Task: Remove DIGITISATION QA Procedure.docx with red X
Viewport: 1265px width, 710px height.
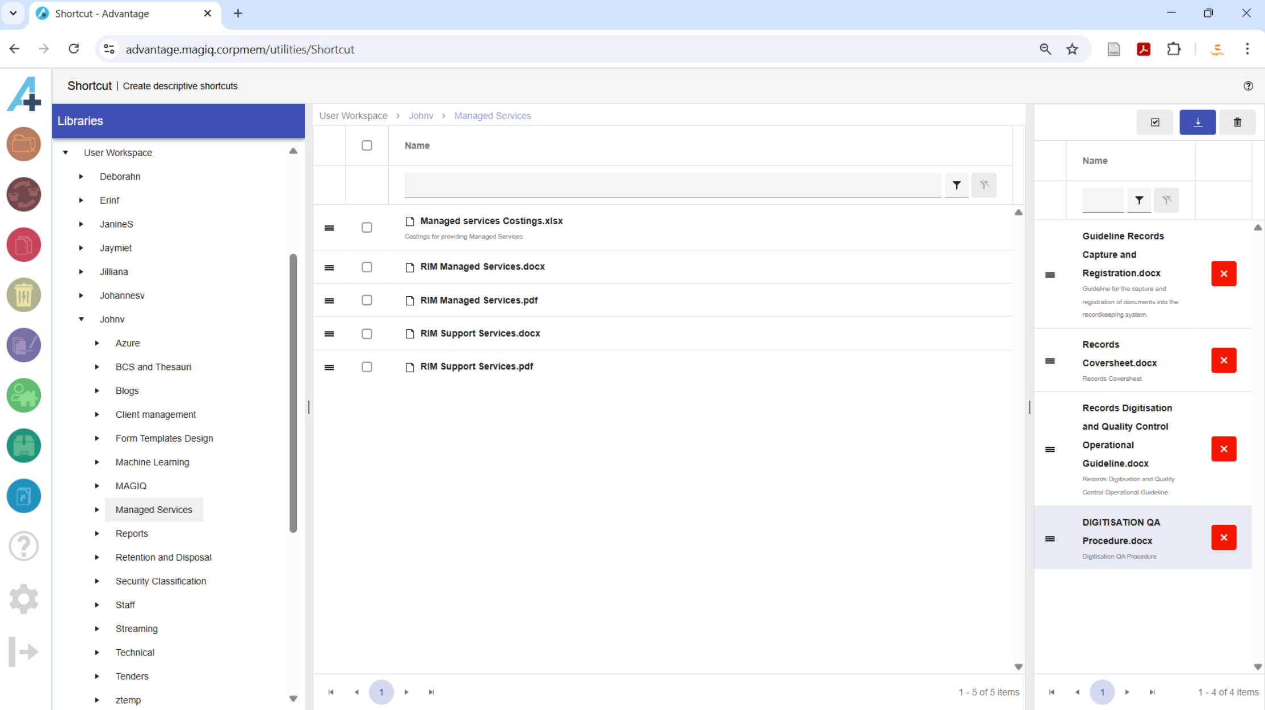Action: tap(1223, 537)
